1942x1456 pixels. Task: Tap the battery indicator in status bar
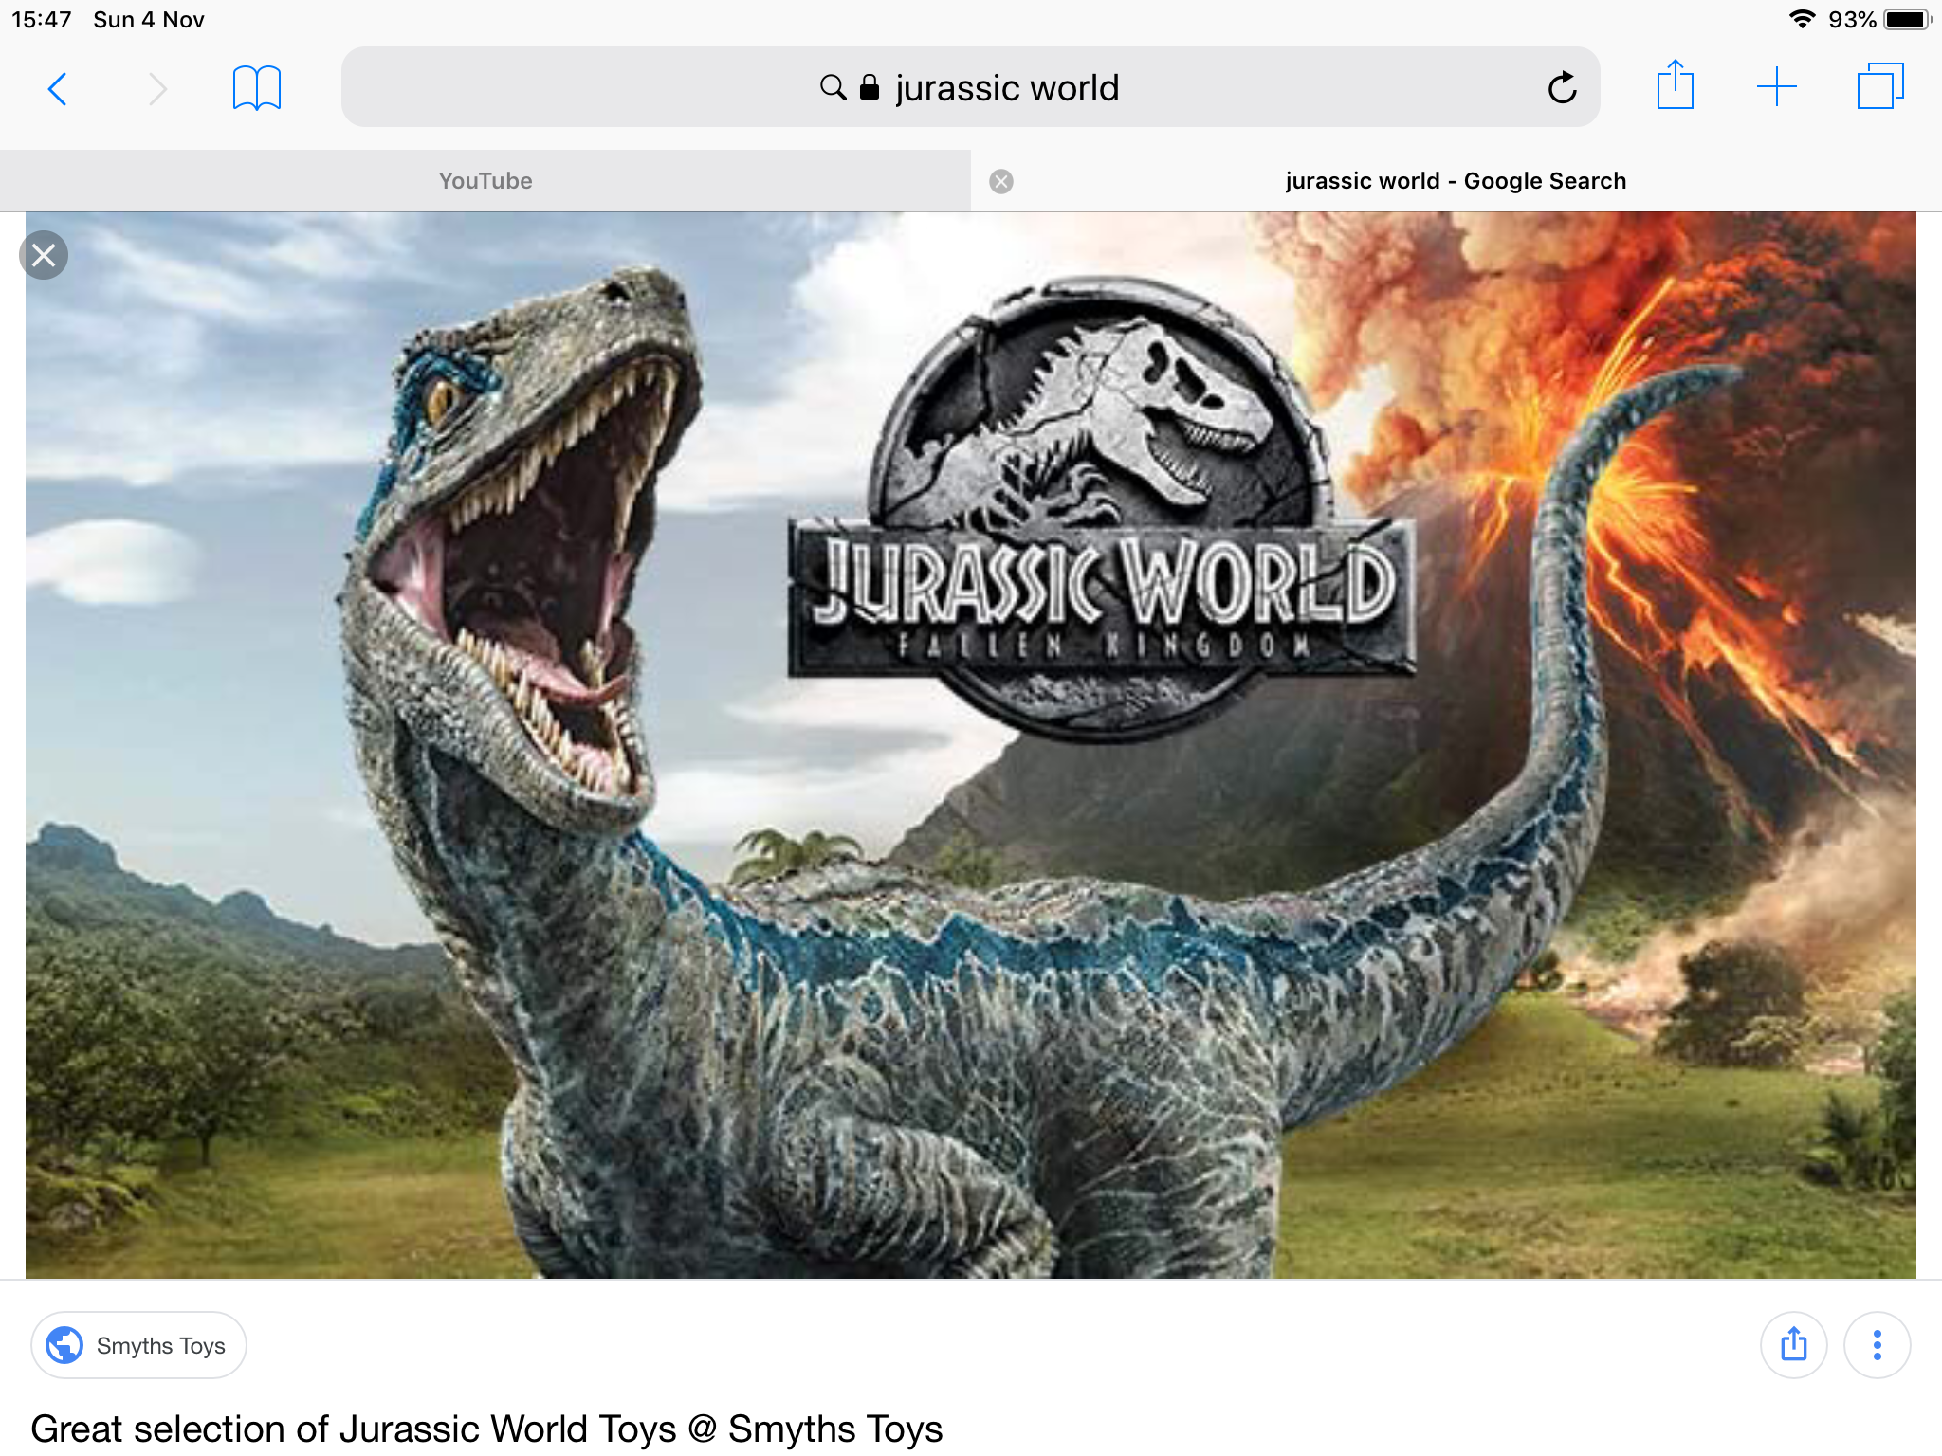pos(1908,20)
